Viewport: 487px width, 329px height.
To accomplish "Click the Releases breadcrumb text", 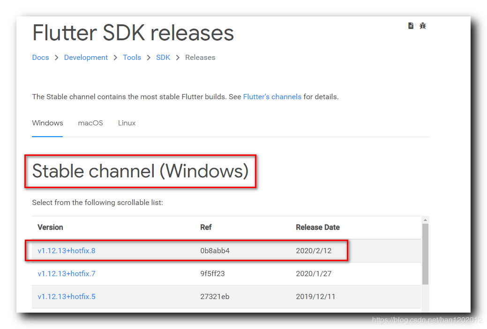I will pos(200,57).
